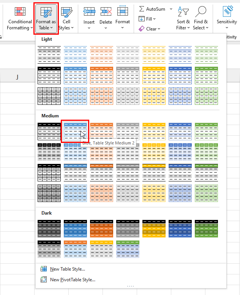The height and width of the screenshot is (295, 240).
Task: Select gold-header Dark style in last row
Action: click(102, 249)
